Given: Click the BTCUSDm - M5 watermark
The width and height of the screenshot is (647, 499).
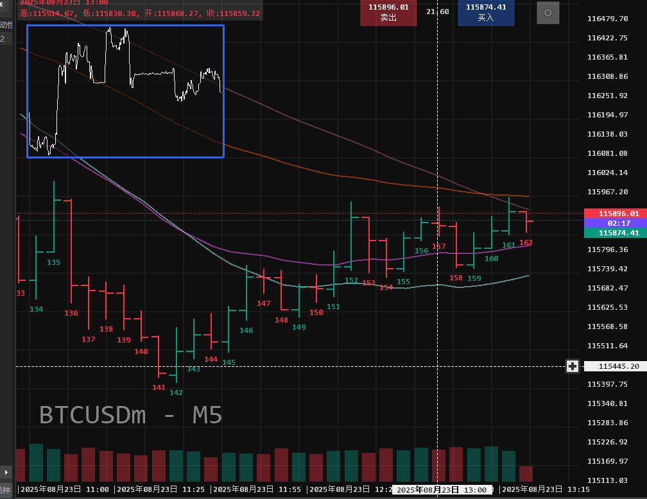Looking at the screenshot, I should [x=131, y=416].
